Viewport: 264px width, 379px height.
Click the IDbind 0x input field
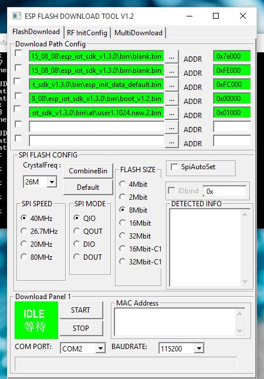[225, 192]
